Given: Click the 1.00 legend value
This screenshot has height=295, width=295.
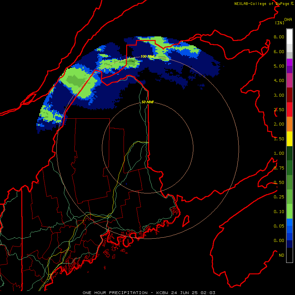Looking at the screenshot, I should pyautogui.click(x=279, y=153).
